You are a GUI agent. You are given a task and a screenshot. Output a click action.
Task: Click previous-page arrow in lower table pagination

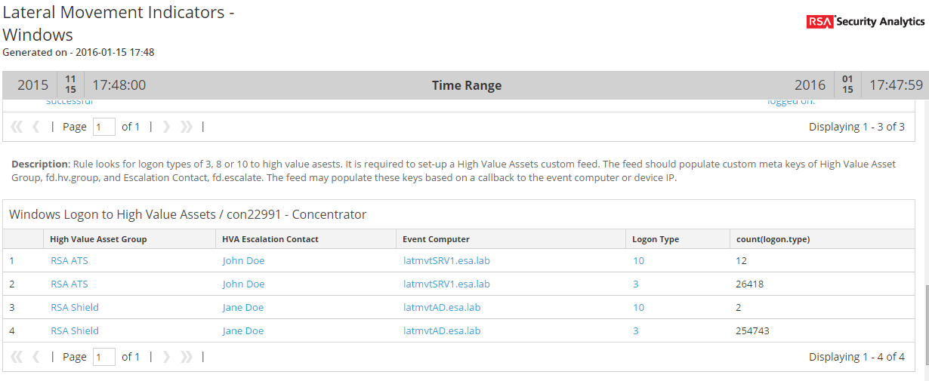point(35,357)
